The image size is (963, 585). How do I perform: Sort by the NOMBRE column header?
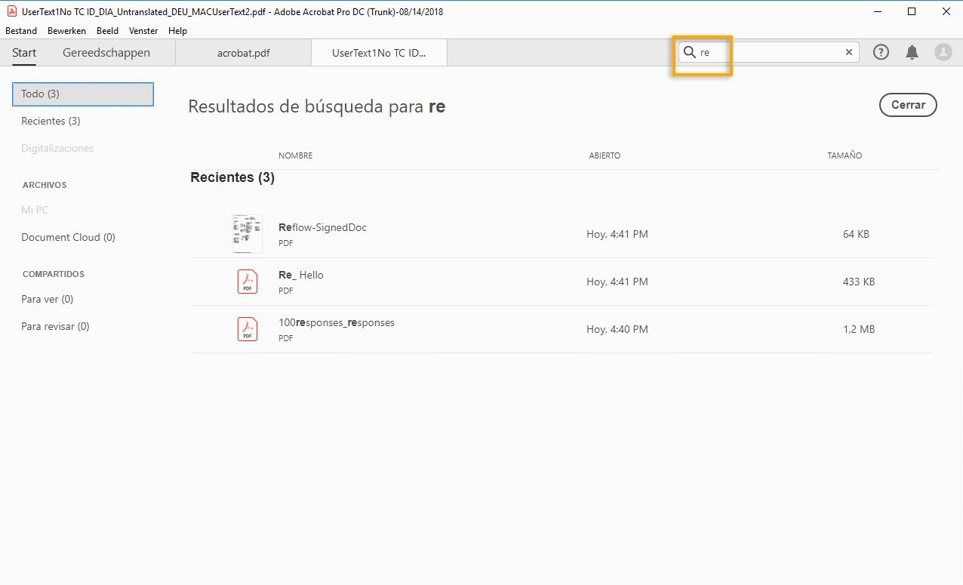[x=295, y=155]
